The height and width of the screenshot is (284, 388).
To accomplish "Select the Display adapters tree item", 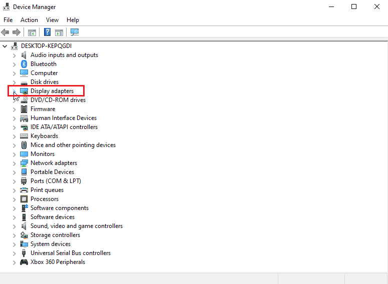I will 52,91.
